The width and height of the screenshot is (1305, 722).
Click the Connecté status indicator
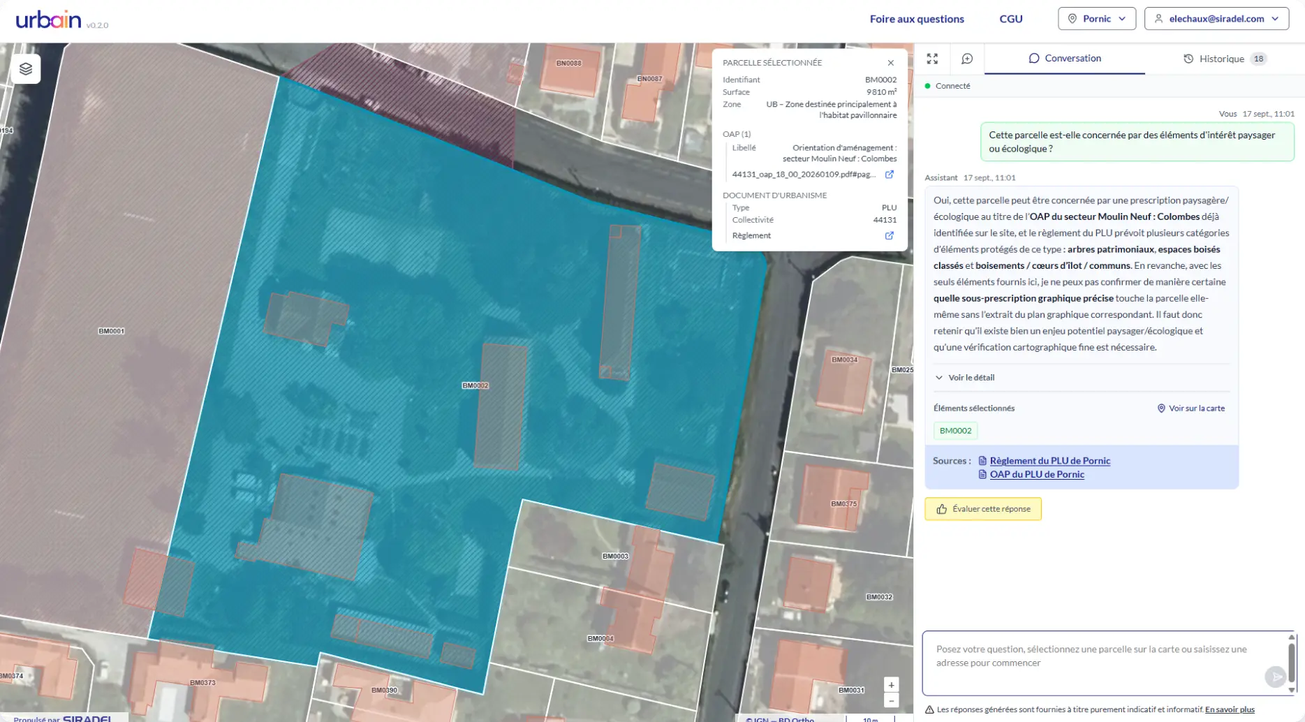[948, 86]
